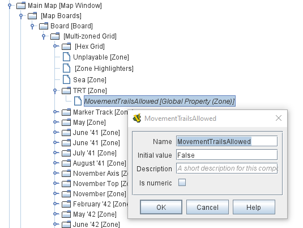Focus the Description text field
This screenshot has width=303, height=228.
[x=227, y=168]
